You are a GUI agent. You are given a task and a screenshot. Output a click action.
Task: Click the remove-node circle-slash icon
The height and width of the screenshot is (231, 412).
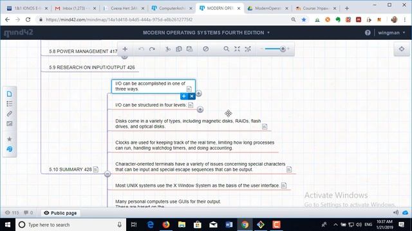pos(206,49)
